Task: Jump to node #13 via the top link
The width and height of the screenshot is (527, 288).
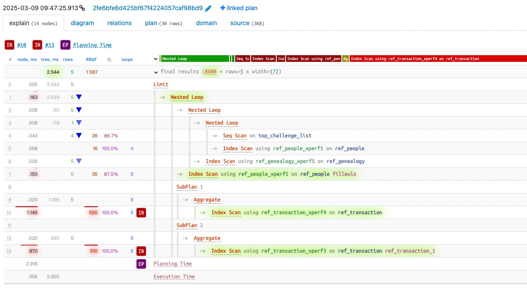Action: pyautogui.click(x=50, y=45)
